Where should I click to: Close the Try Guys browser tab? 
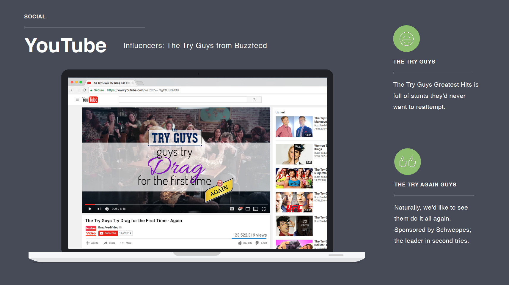pos(133,83)
